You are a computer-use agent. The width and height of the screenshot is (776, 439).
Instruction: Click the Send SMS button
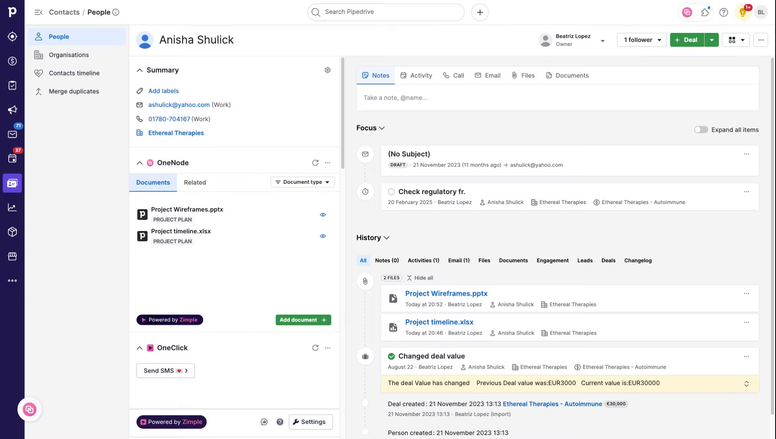pyautogui.click(x=165, y=371)
